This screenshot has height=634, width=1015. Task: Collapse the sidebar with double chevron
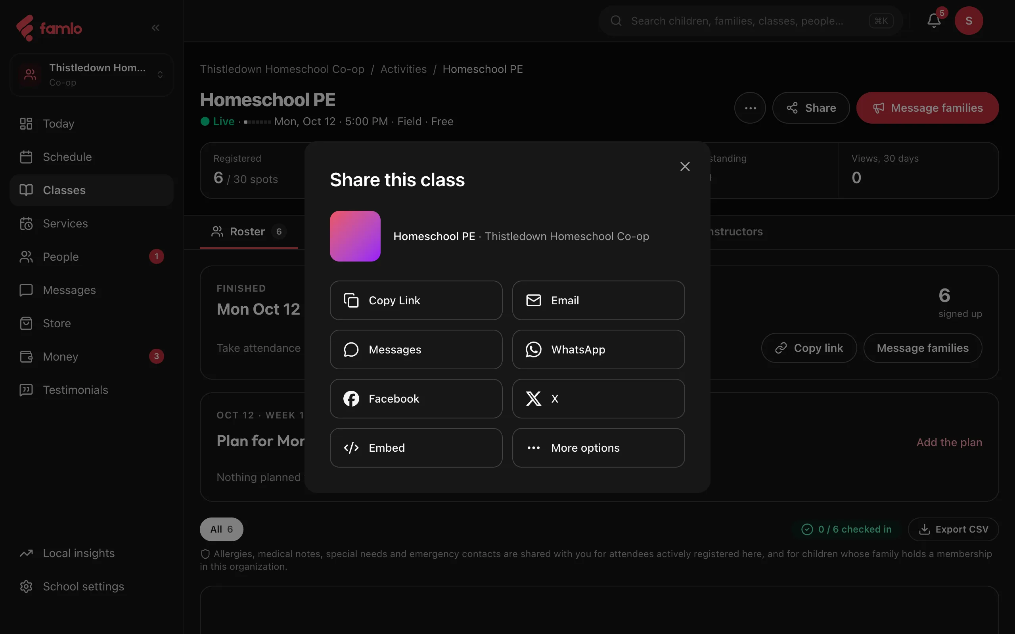(155, 28)
